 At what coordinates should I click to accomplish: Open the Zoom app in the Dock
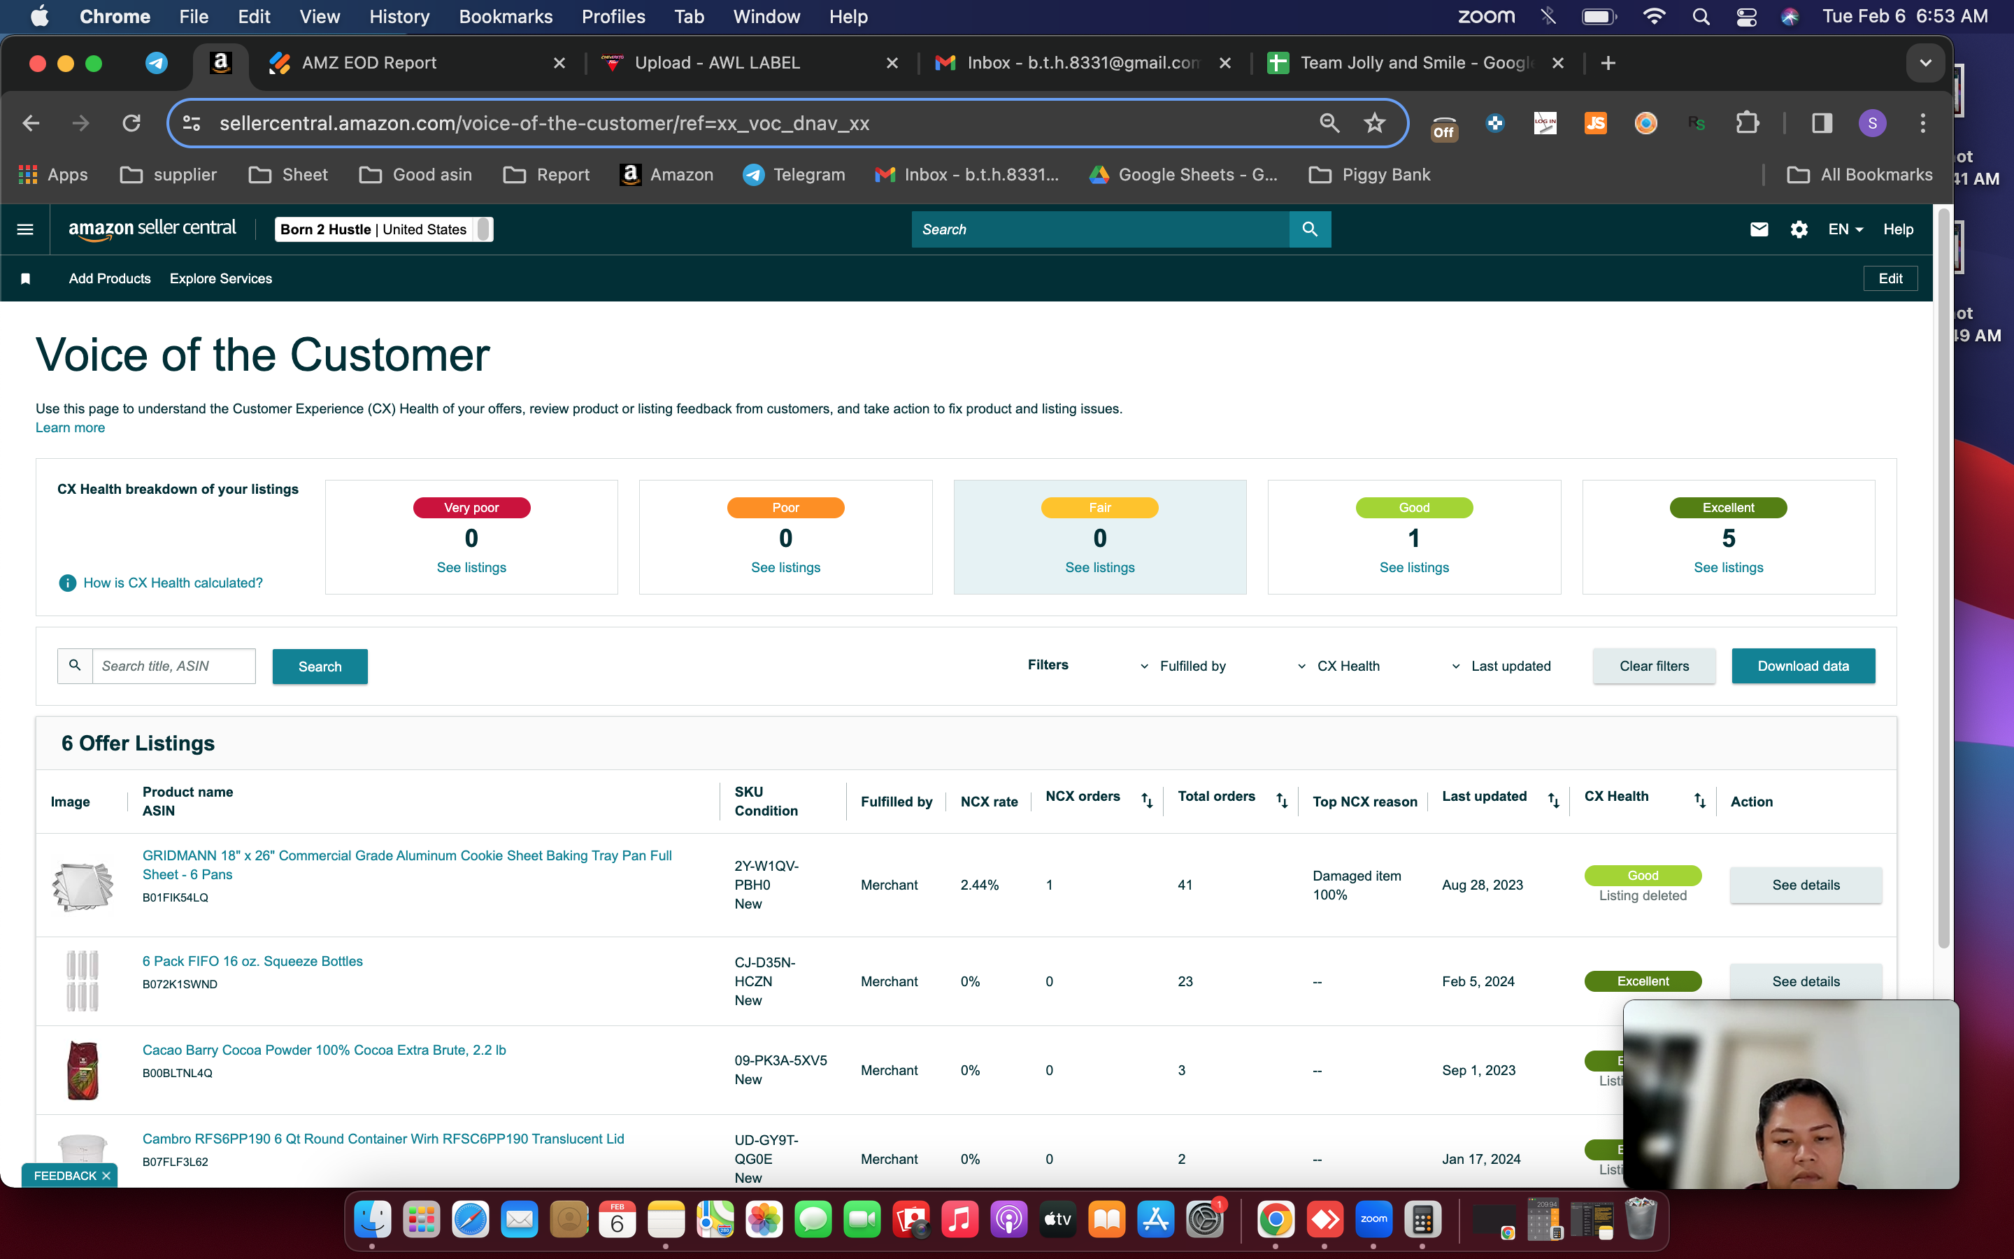tap(1373, 1221)
